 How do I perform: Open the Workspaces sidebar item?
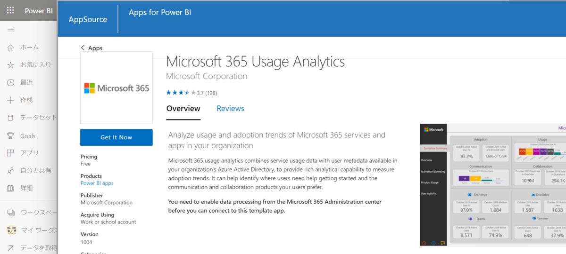(x=33, y=213)
